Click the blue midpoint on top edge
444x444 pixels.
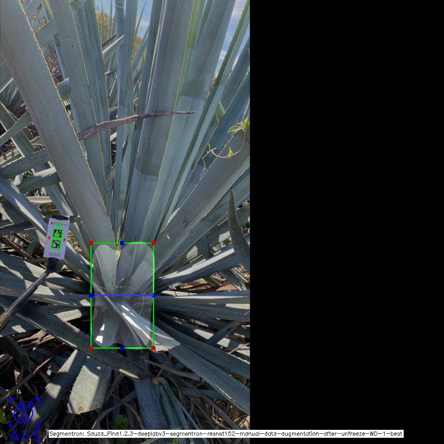point(122,243)
